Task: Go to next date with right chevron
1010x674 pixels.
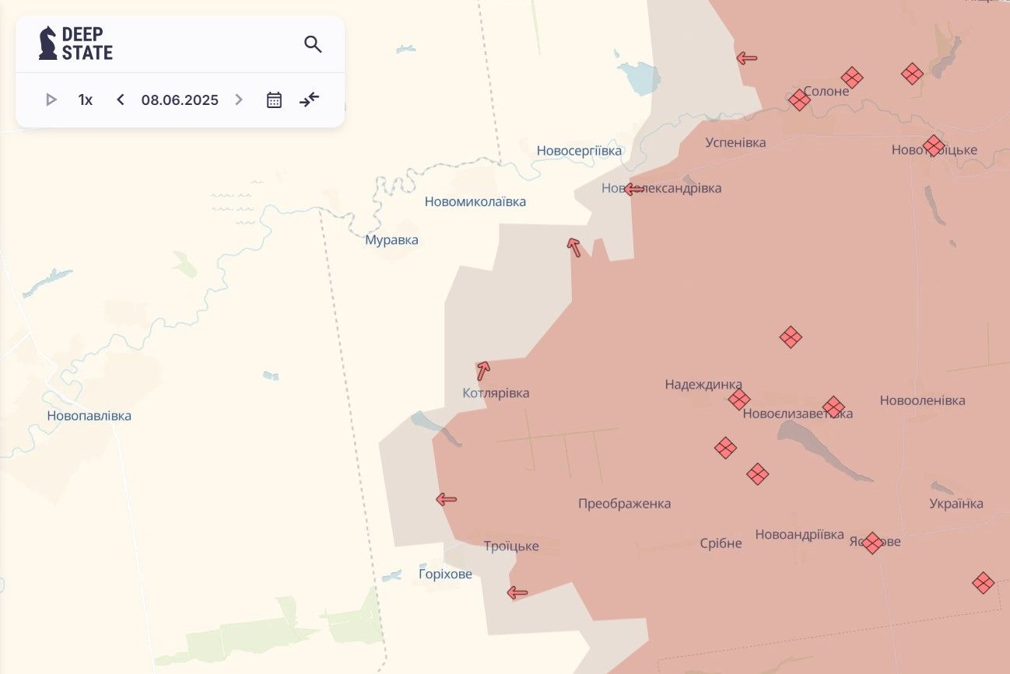Action: pyautogui.click(x=239, y=100)
